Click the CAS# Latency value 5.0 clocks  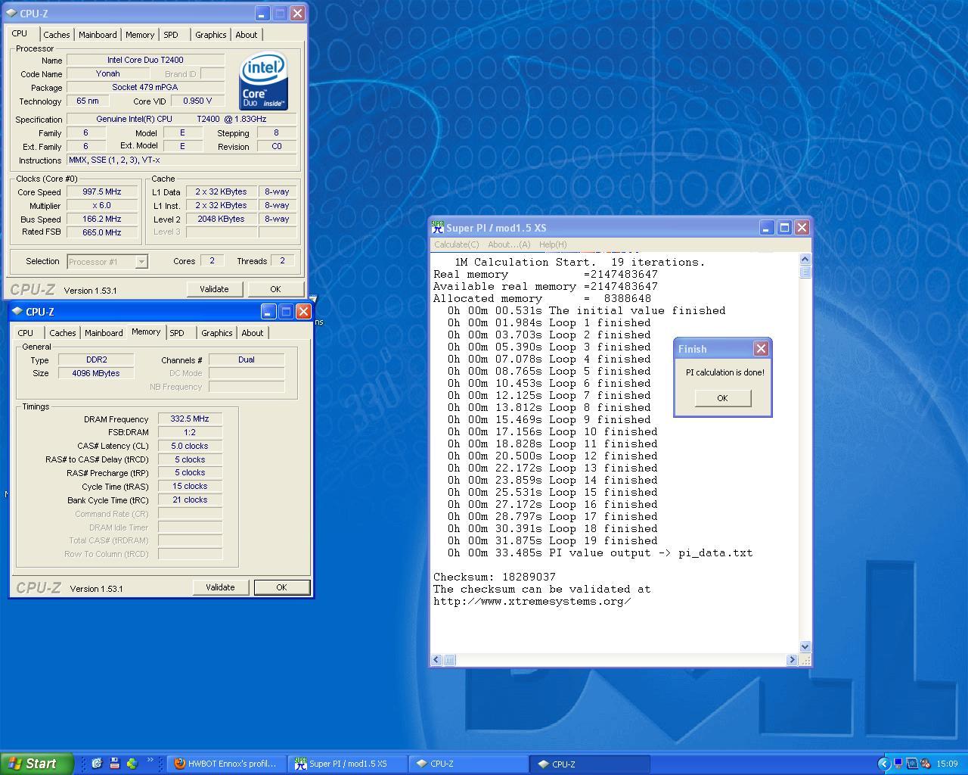(190, 447)
